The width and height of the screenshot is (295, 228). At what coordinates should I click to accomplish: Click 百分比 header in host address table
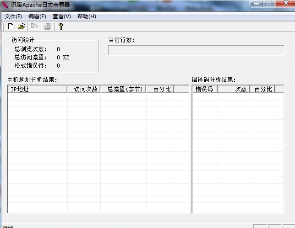click(x=160, y=89)
